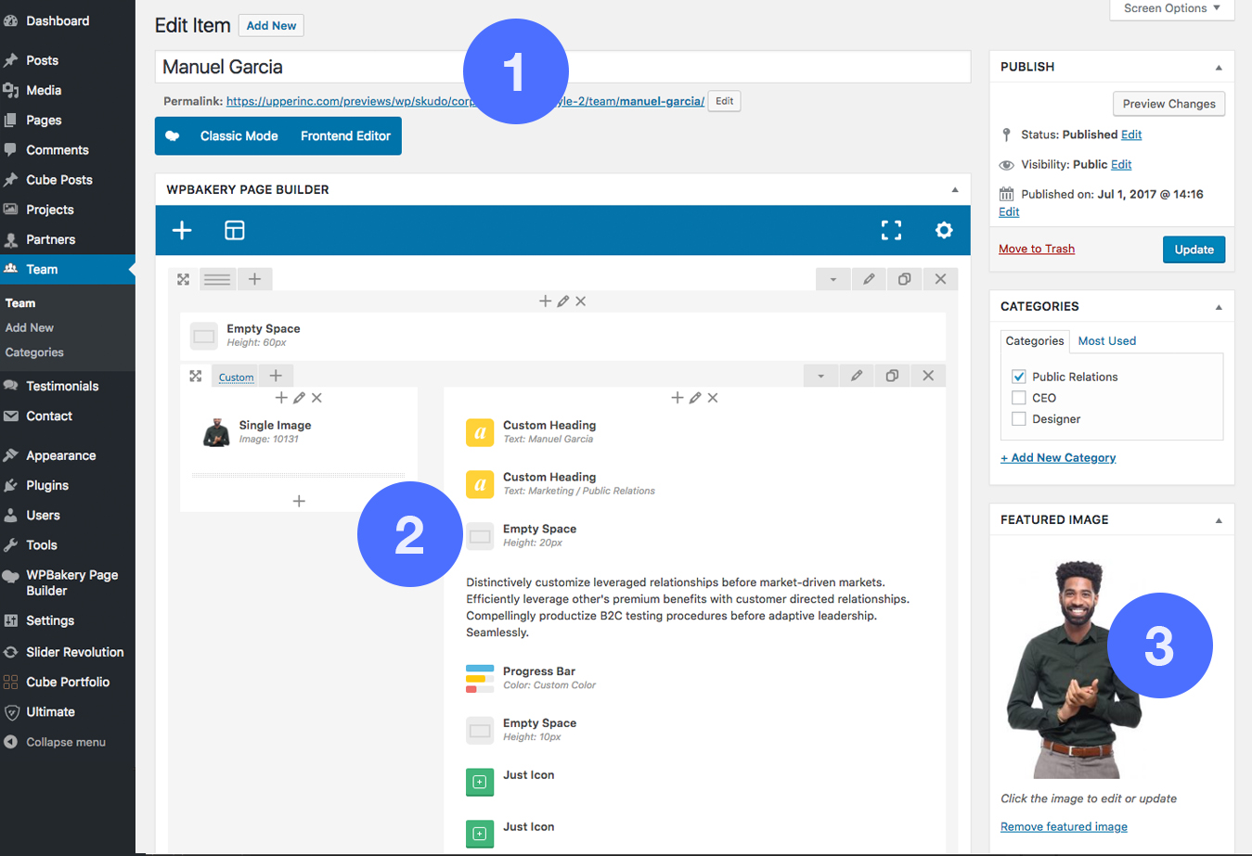This screenshot has height=856, width=1252.
Task: Click the pencil edit icon on first row
Action: [x=869, y=279]
